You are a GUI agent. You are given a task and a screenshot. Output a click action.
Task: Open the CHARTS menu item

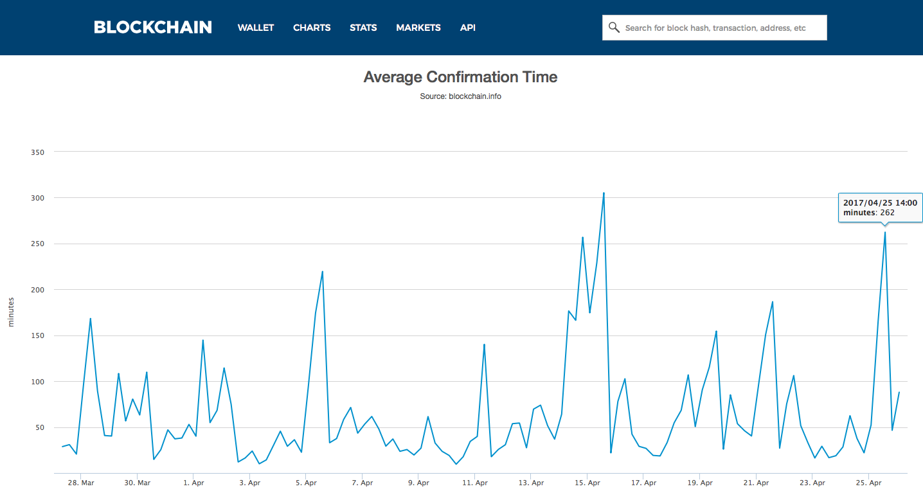pyautogui.click(x=312, y=28)
